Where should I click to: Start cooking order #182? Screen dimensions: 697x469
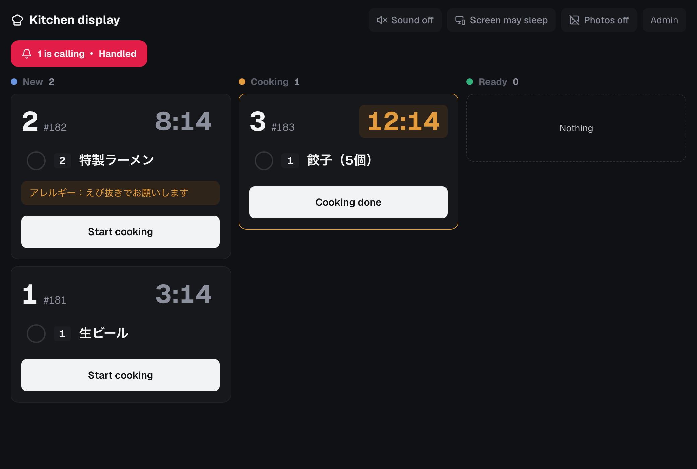coord(121,232)
